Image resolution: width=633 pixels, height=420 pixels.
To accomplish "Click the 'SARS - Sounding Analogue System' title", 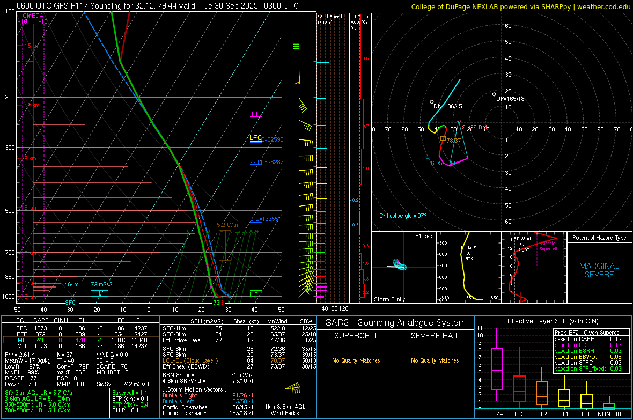I will (396, 323).
